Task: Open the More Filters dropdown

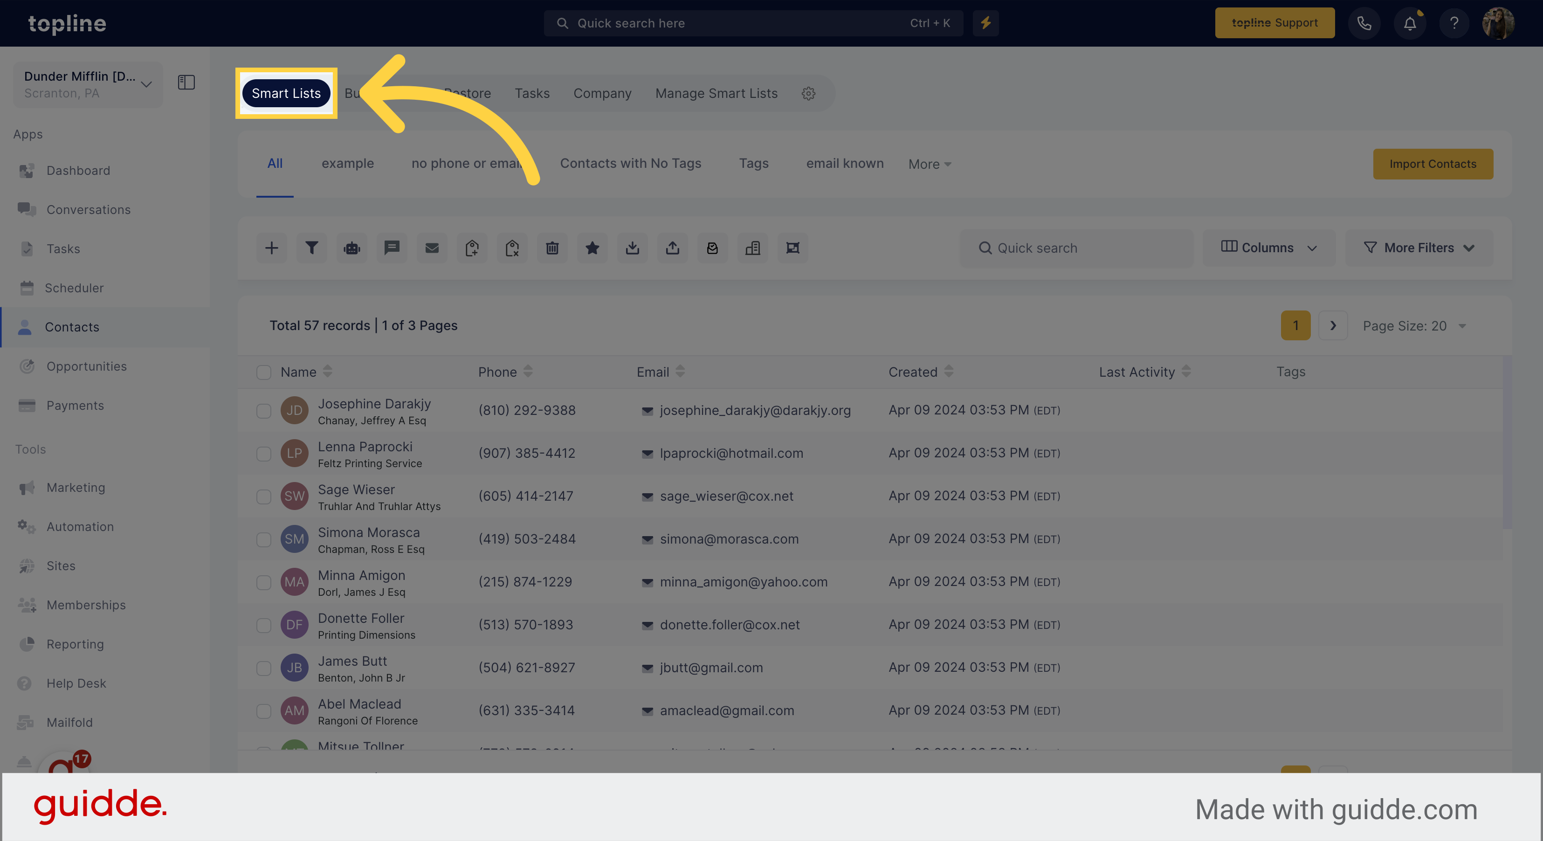Action: [x=1419, y=248]
